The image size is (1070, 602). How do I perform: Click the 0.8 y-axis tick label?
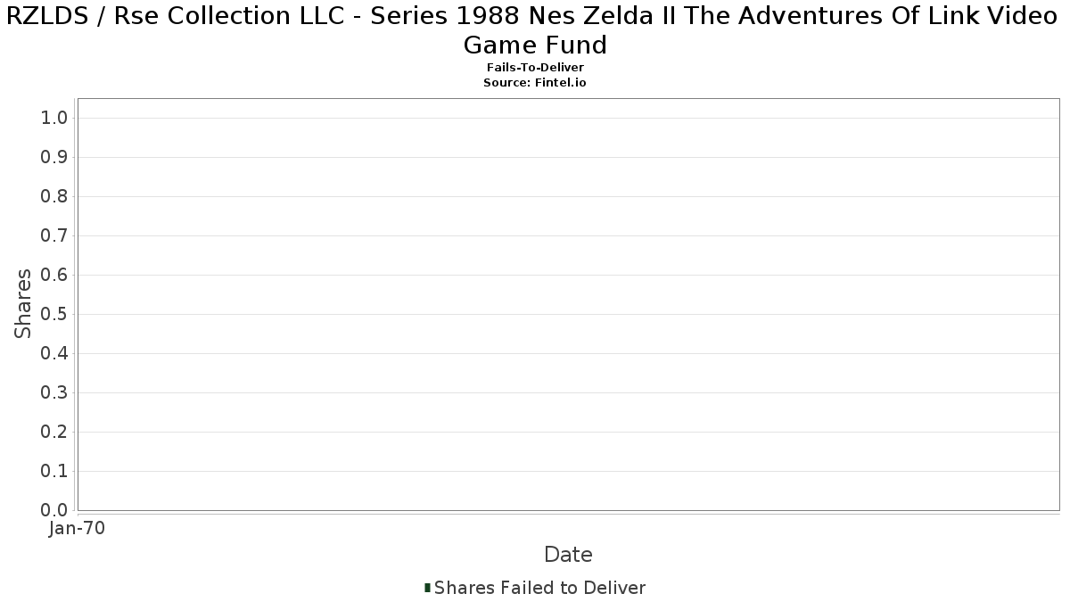(55, 197)
